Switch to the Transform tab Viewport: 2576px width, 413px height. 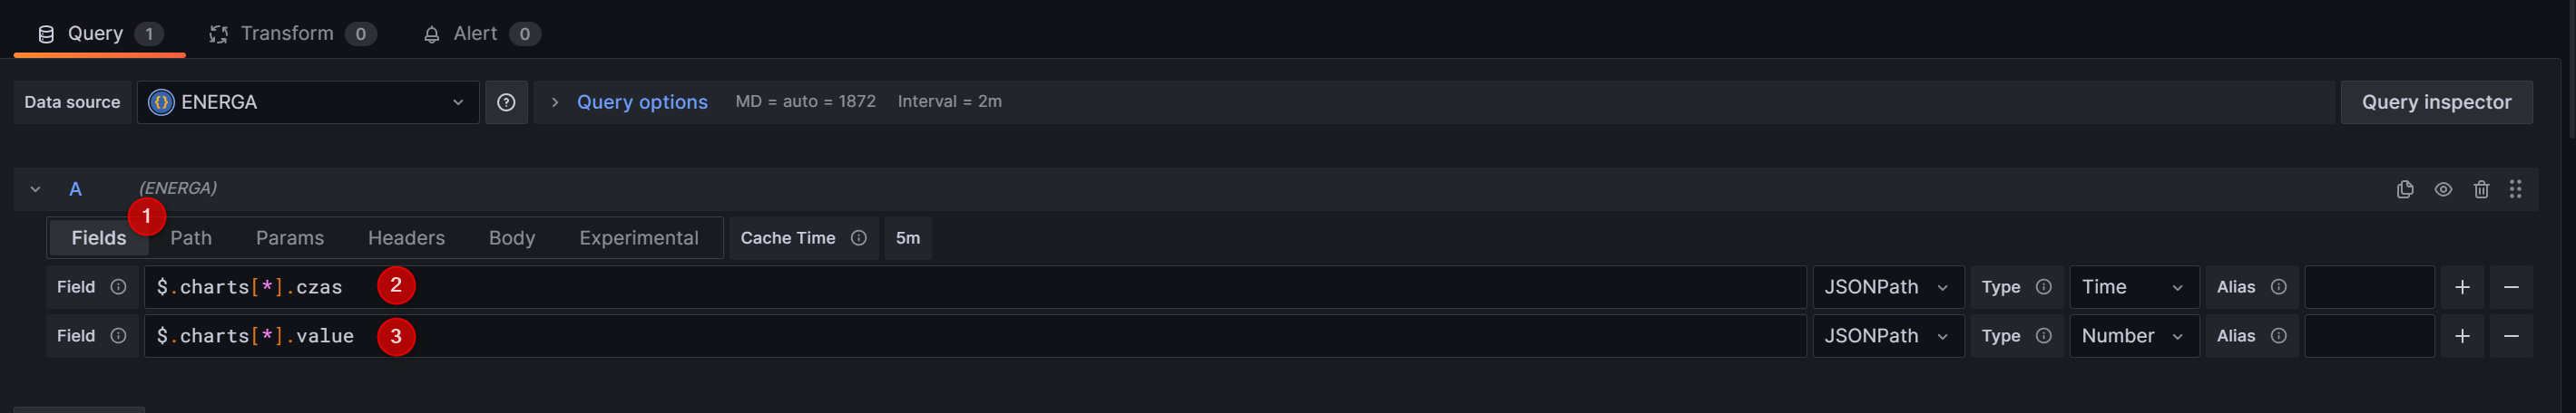(x=287, y=34)
